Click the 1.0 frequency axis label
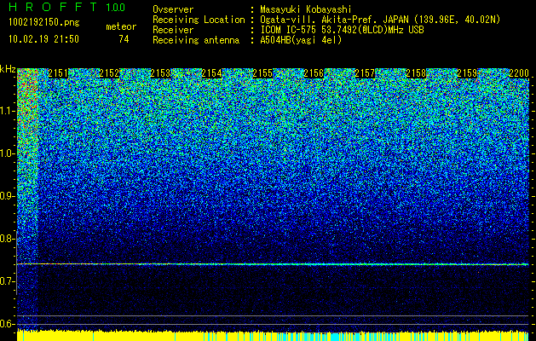536x341 pixels. click(x=8, y=153)
